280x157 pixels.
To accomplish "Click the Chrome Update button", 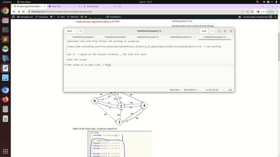I will [x=272, y=12].
